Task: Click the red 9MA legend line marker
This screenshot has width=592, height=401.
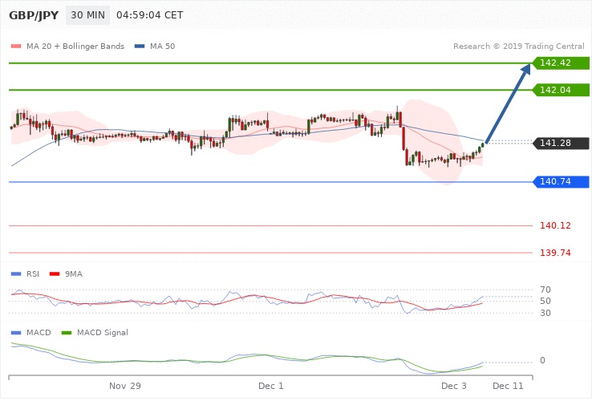Action: pyautogui.click(x=55, y=273)
